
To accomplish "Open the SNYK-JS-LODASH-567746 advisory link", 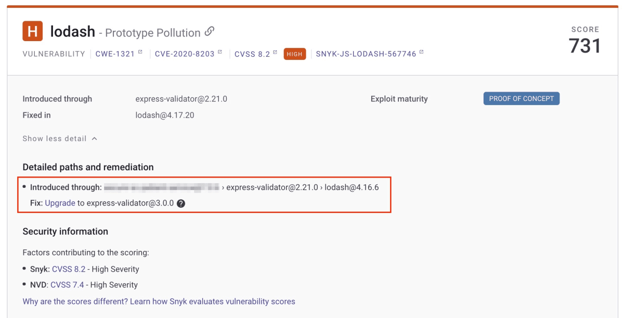I will pos(366,54).
